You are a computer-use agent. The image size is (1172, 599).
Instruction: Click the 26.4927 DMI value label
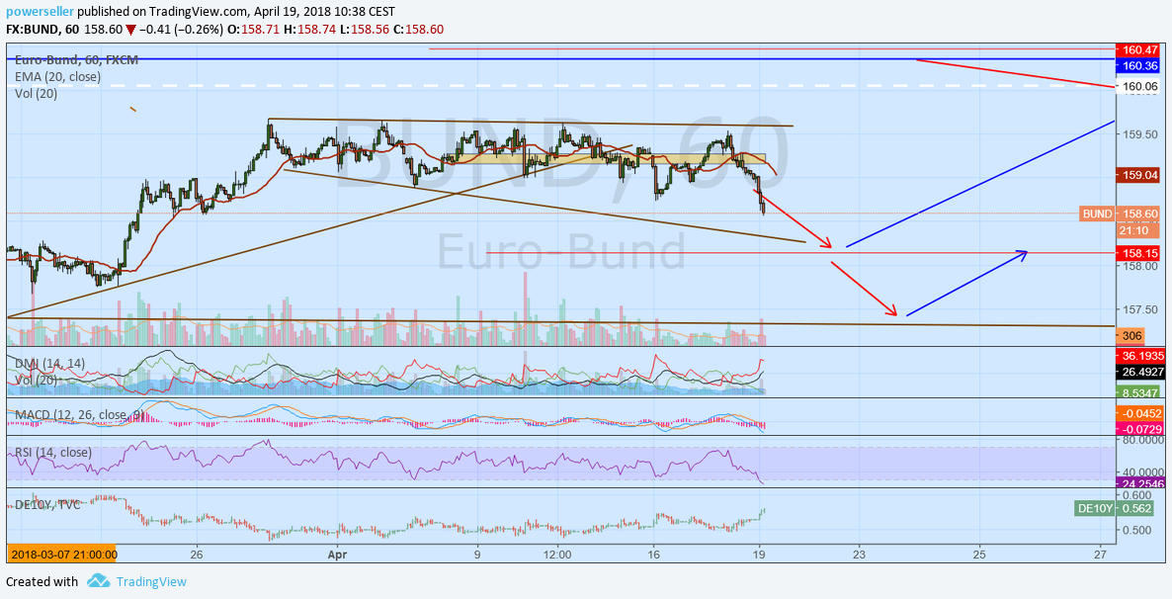pos(1140,372)
